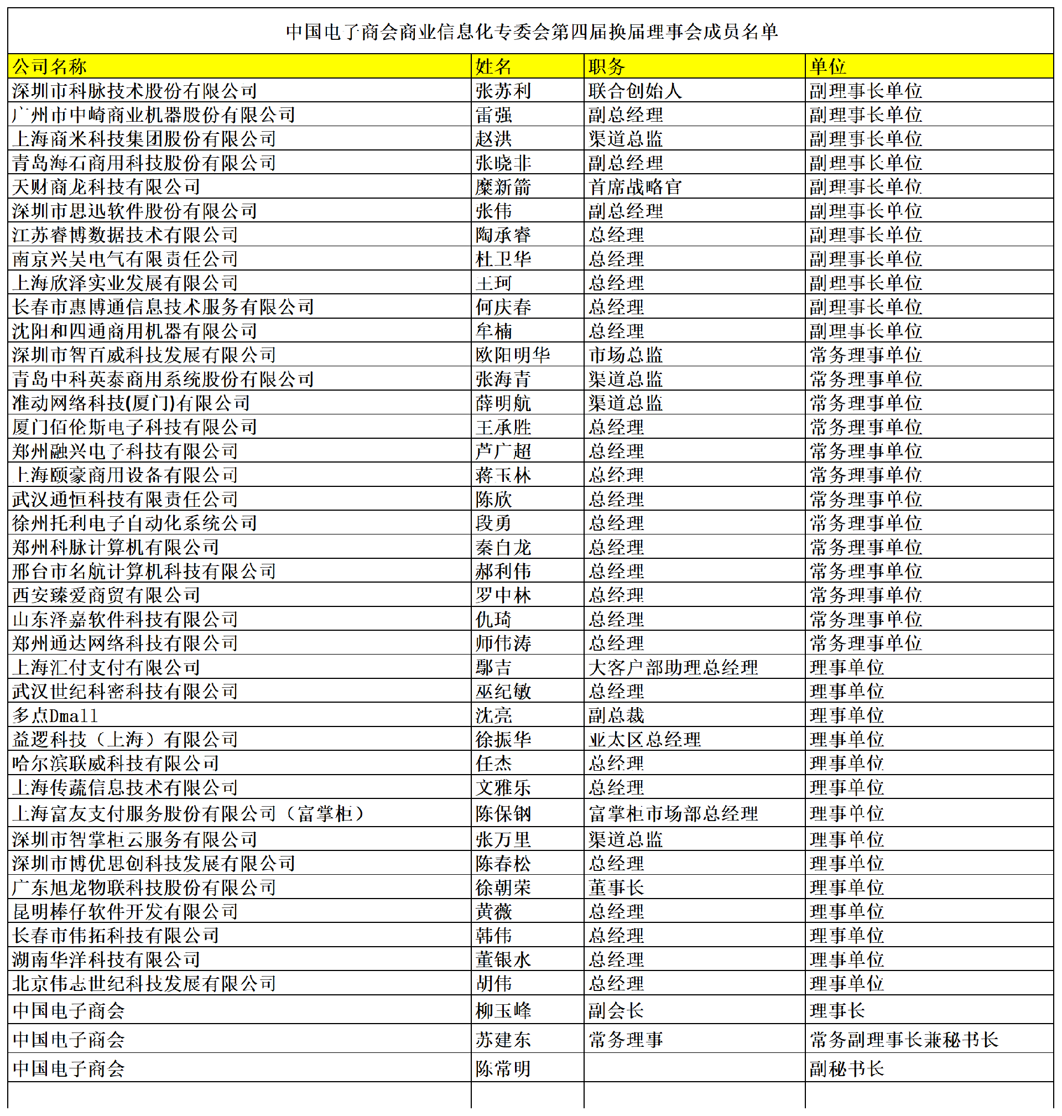Image resolution: width=1062 pixels, height=1116 pixels.
Task: Select cell 深圳市思迅软件股份有限公司
Action: (x=240, y=211)
